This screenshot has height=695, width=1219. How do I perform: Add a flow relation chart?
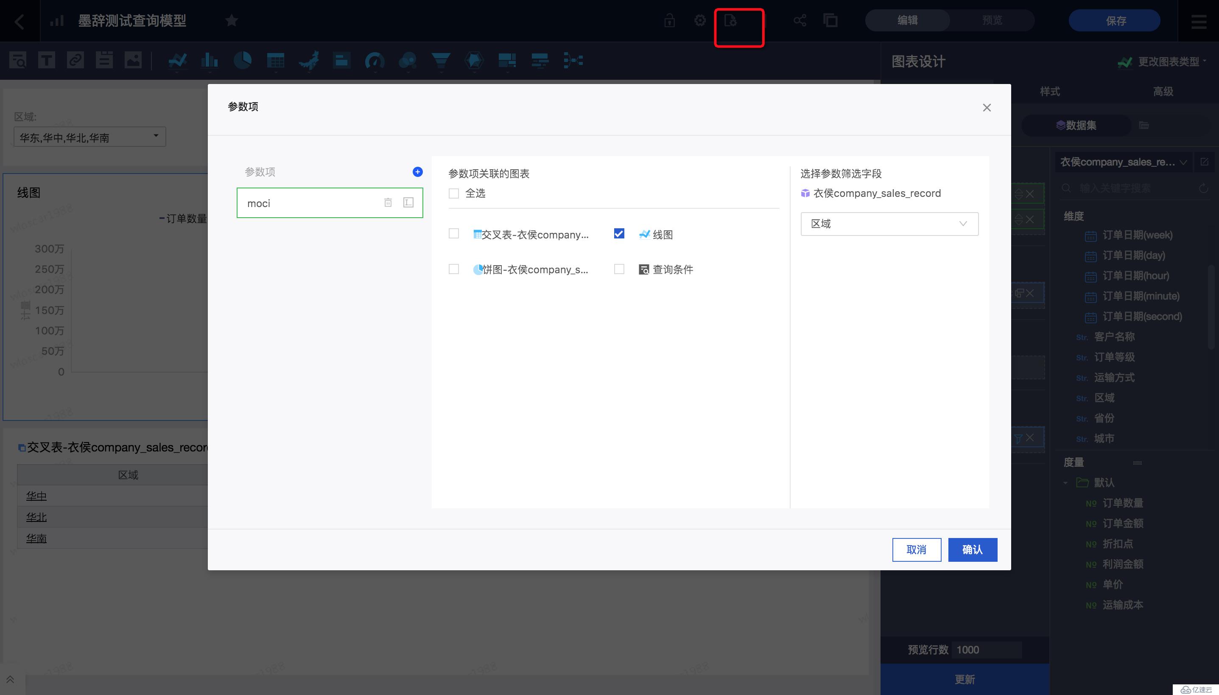point(573,61)
